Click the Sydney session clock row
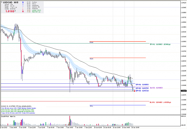The height and width of the screenshot is (129, 187). [32, 2]
